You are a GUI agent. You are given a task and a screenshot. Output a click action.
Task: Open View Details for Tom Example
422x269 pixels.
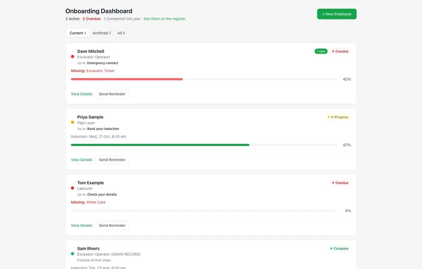tap(82, 225)
